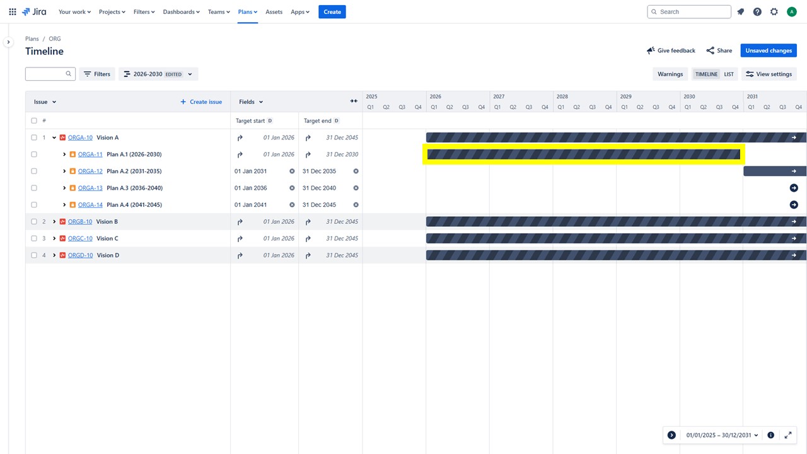Screen dimensions: 807x454
Task: Open the user profile avatar
Action: point(792,11)
